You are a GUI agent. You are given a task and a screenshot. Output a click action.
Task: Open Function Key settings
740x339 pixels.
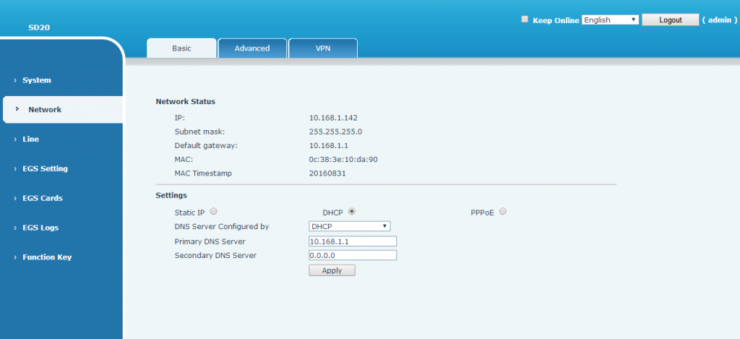point(47,257)
